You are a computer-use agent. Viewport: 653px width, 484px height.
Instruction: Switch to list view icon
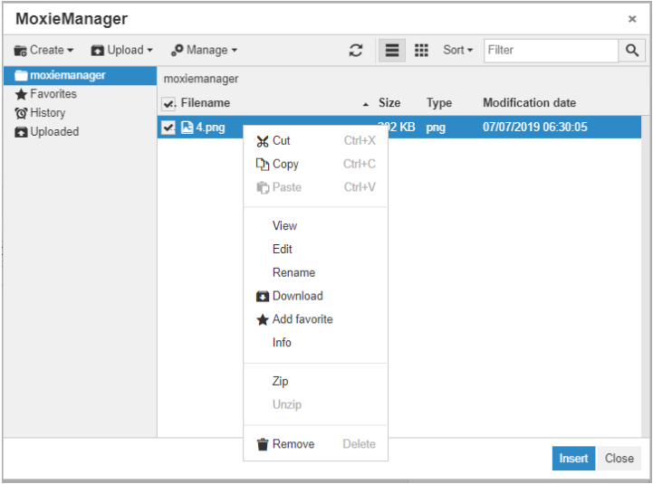392,51
